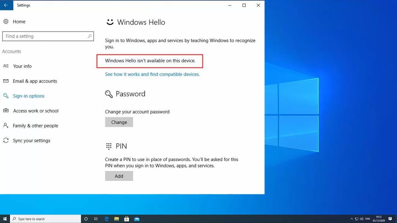Click the Password key icon
This screenshot has height=223, width=397.
click(109, 94)
